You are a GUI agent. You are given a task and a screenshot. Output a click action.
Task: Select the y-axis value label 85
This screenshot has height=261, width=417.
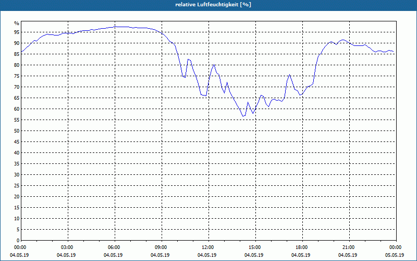(17, 54)
